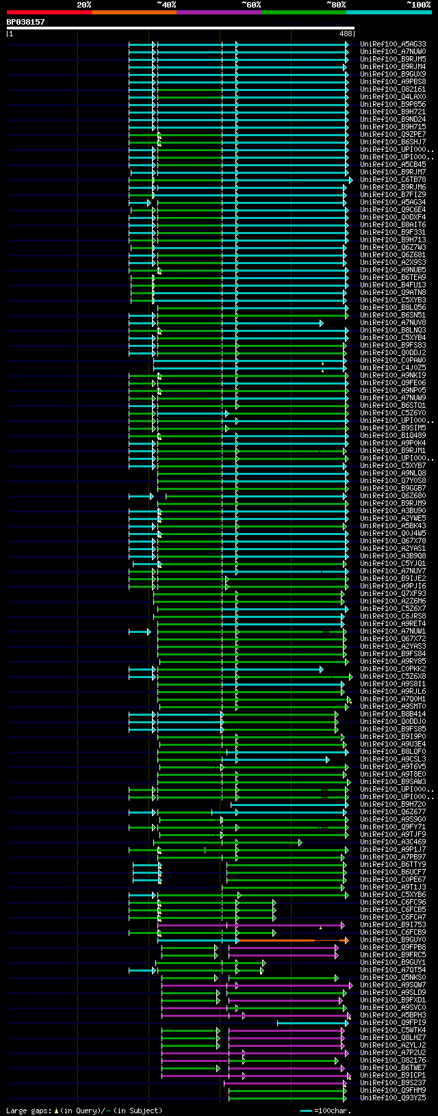This screenshot has height=1116, width=438.
Task: Select the UniRef100_A5CB45 entry
Action: pos(393,164)
